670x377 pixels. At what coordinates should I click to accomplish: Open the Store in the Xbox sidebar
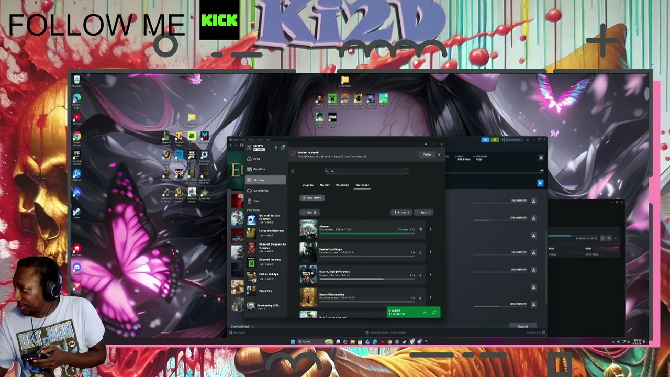[266, 201]
